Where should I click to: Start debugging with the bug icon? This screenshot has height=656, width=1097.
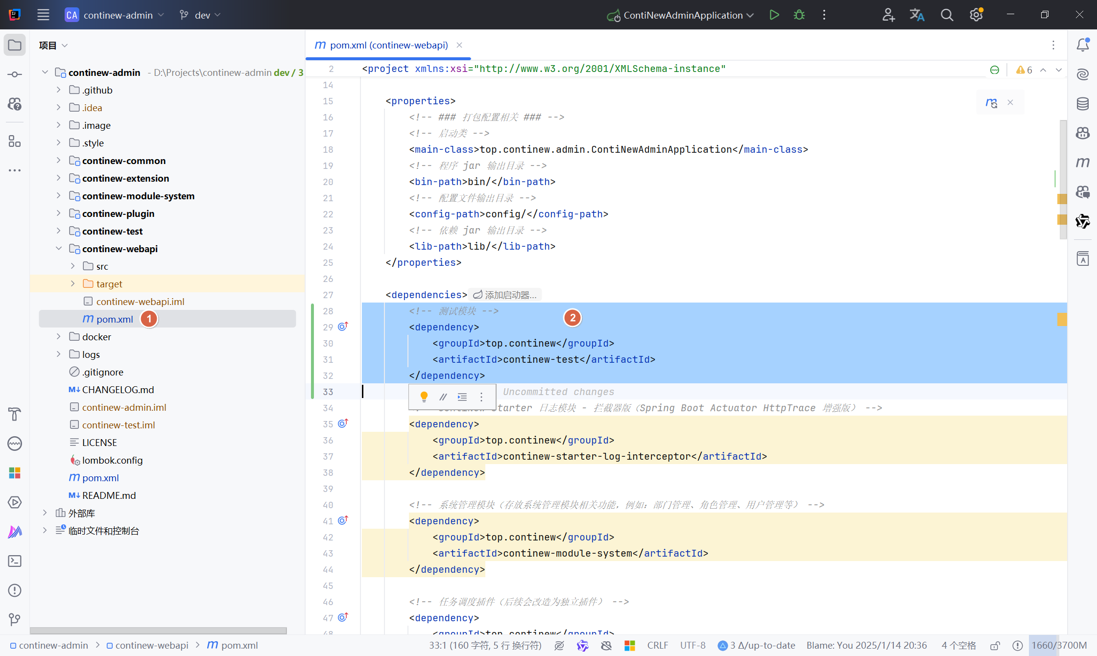tap(799, 15)
